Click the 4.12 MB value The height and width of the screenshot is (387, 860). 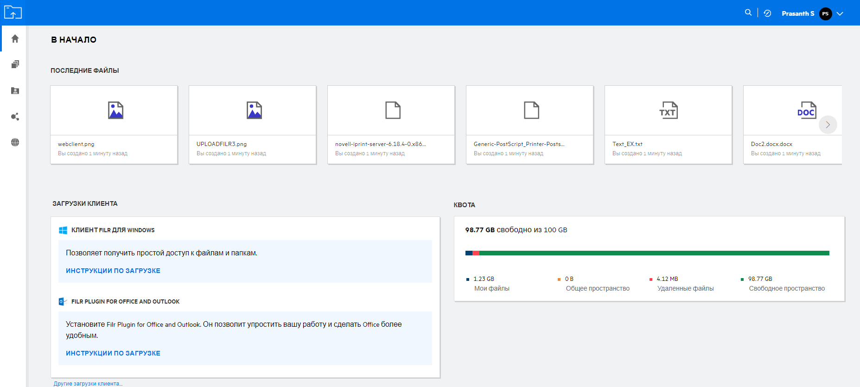[667, 279]
